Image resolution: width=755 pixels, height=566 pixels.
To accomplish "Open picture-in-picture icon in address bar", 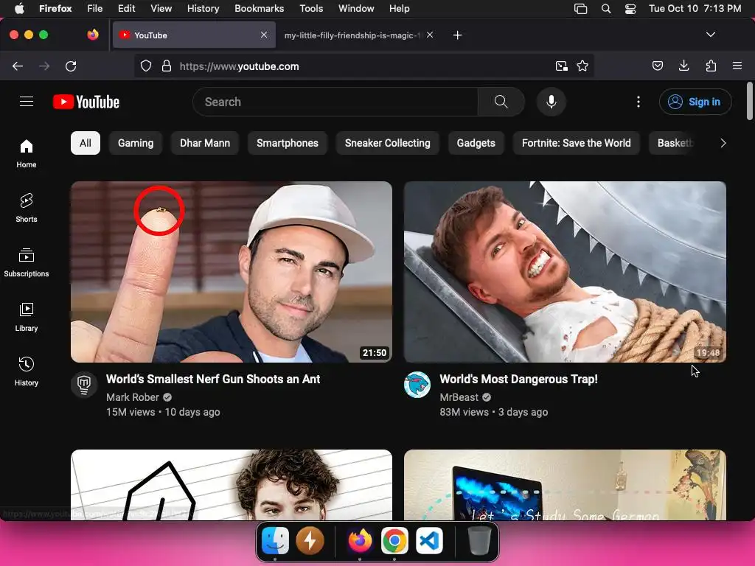I will [561, 66].
